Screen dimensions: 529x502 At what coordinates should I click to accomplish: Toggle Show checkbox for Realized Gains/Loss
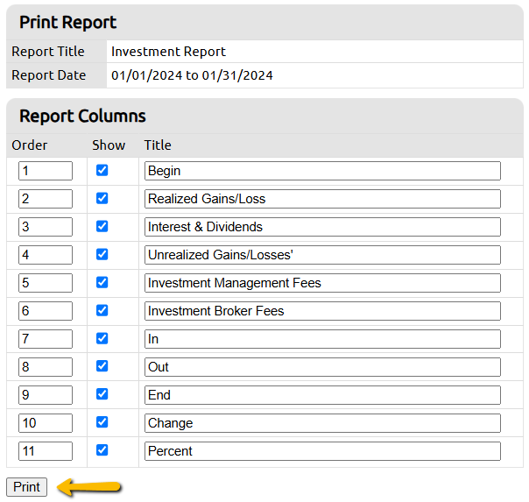tap(102, 198)
